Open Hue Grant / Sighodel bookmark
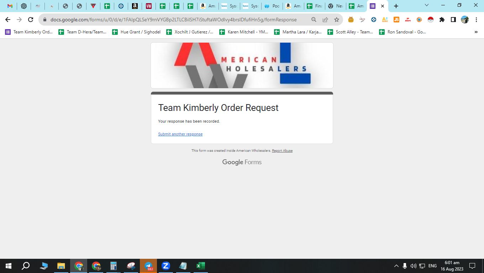 pos(136,32)
